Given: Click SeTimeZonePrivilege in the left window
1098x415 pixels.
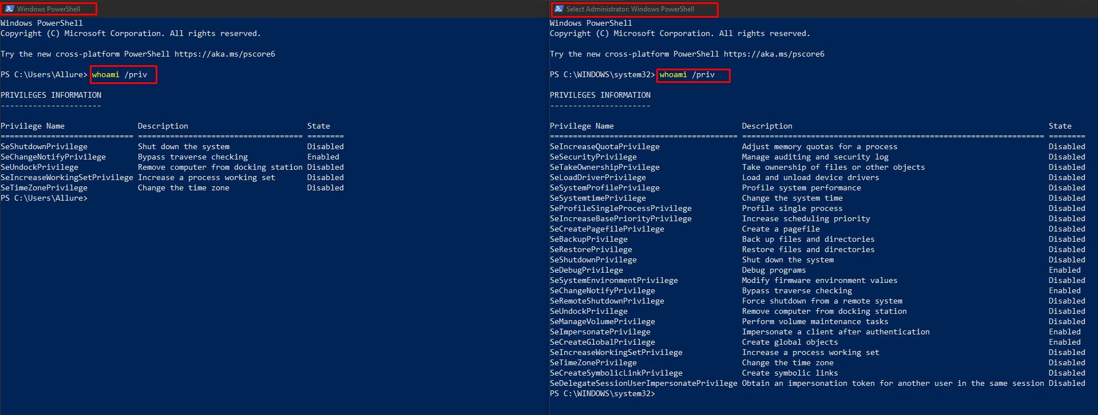Looking at the screenshot, I should 44,188.
